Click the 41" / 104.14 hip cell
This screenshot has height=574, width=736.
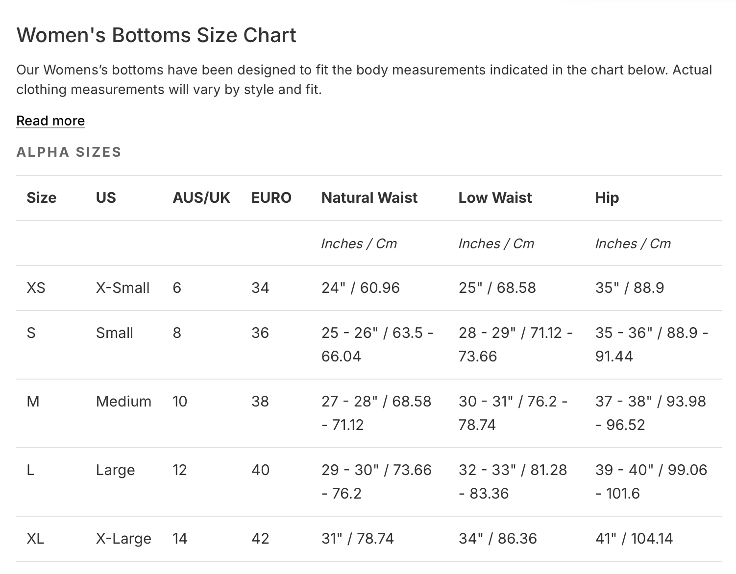634,539
